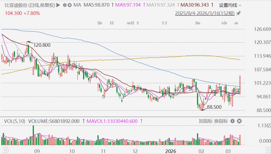
Task: Click 加指标 to add an indicator
Action: click(205, 121)
